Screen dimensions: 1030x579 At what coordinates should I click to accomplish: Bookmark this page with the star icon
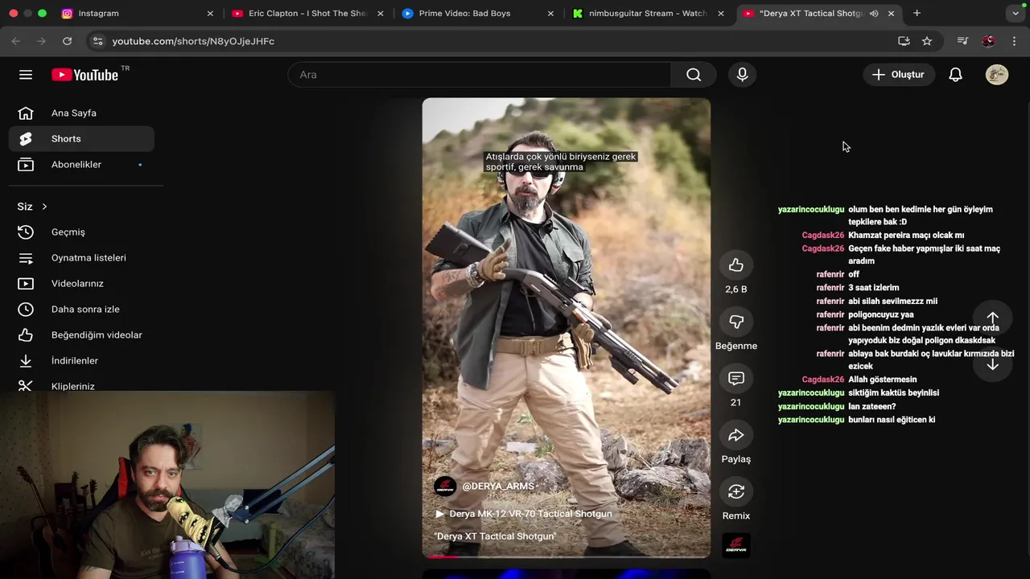click(x=927, y=41)
